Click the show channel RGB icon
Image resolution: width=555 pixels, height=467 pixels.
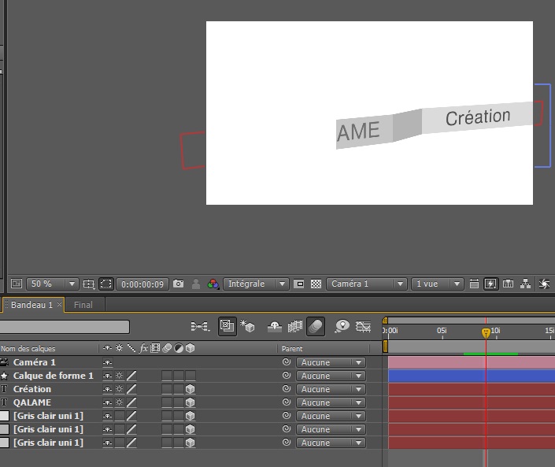(x=213, y=284)
